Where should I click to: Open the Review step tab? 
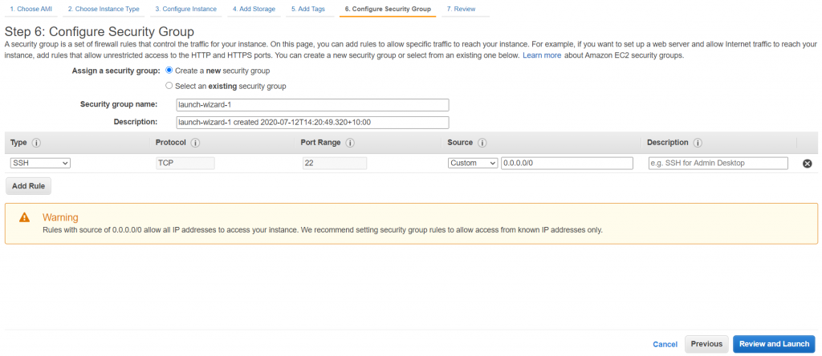point(461,9)
